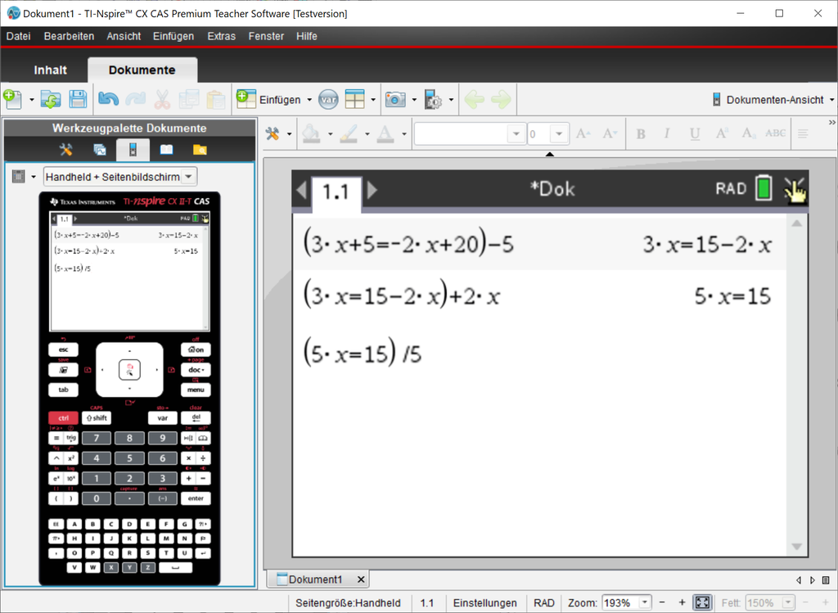
Task: Increase zoom with the plus button
Action: (x=682, y=603)
